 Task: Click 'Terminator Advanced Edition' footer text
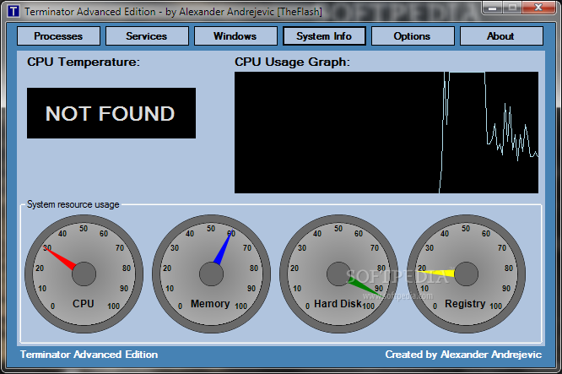[89, 355]
